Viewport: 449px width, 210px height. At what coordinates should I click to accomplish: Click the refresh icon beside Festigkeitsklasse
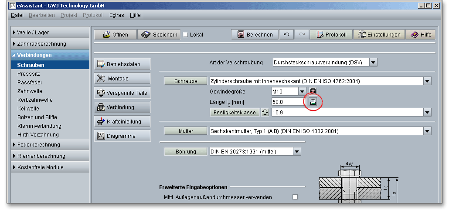[x=265, y=112]
